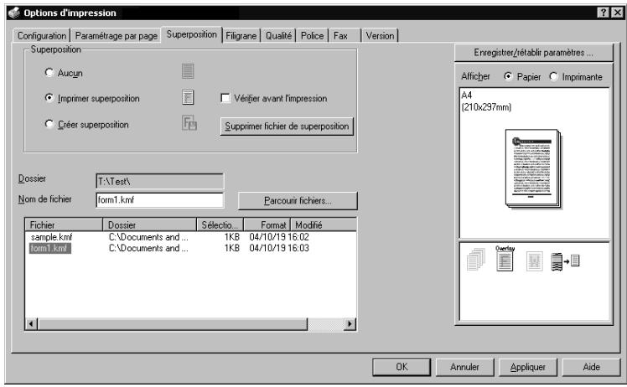627x387 pixels.
Task: Confirm with the OK button
Action: (402, 367)
